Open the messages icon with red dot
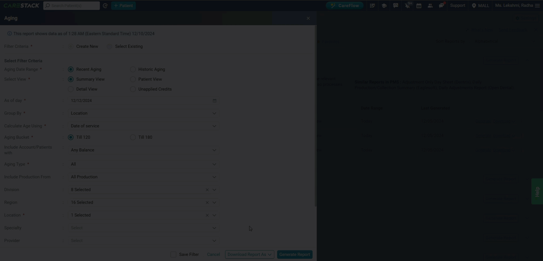The image size is (543, 261). click(442, 5)
